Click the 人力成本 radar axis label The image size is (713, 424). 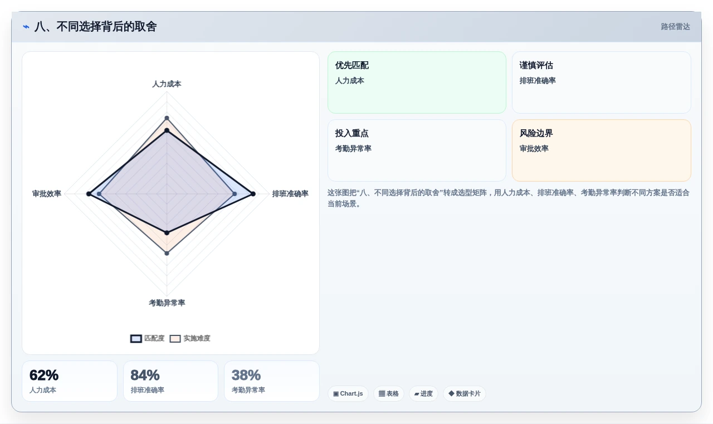167,84
